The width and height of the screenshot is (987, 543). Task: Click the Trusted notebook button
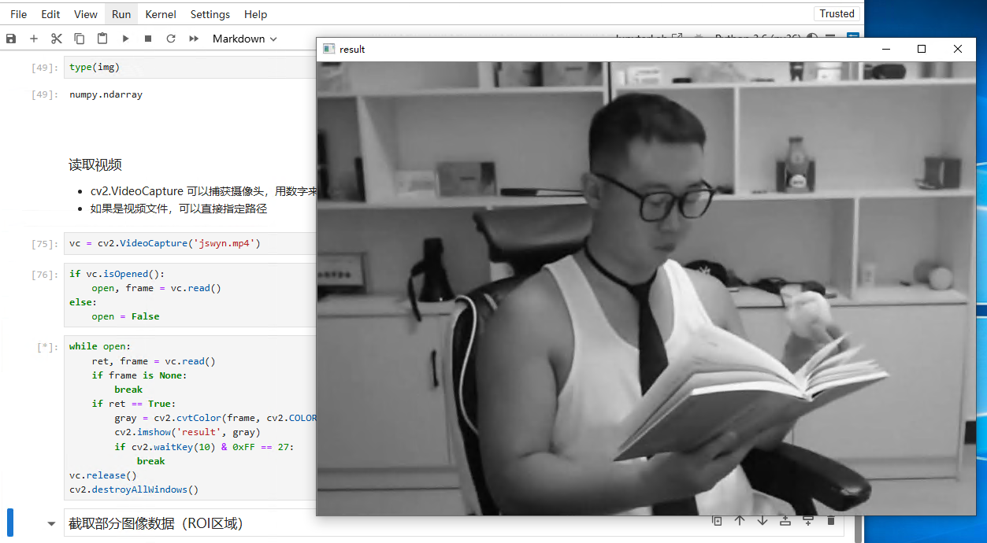837,13
